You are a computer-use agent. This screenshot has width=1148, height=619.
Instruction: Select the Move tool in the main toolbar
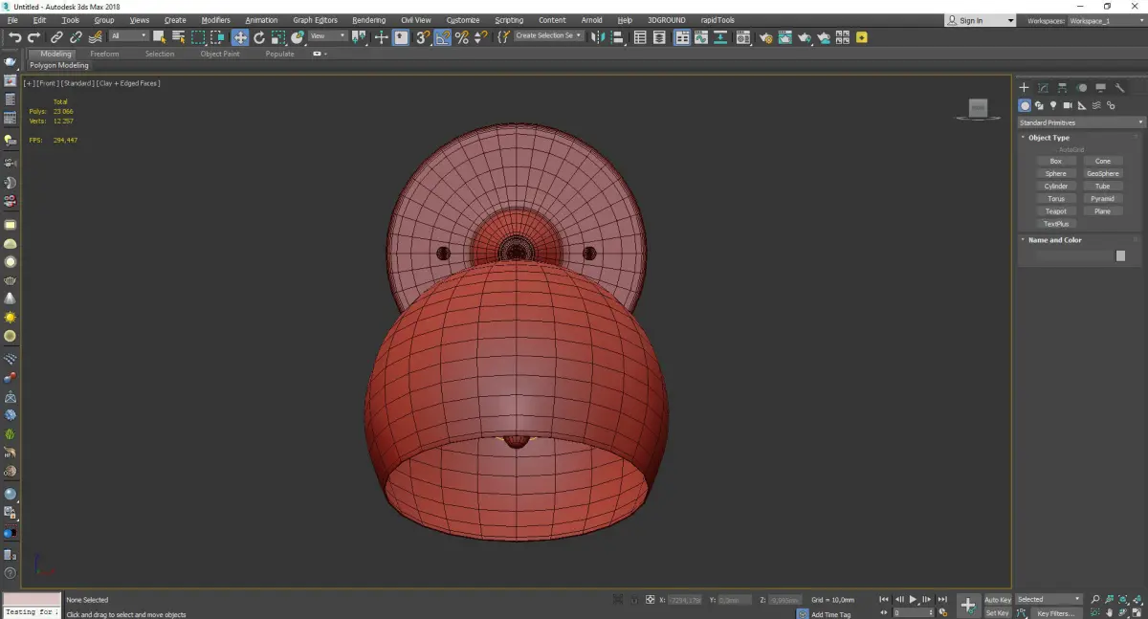(239, 37)
